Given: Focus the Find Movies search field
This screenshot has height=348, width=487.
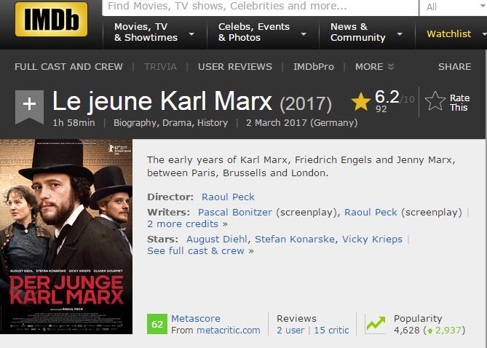Looking at the screenshot, I should (261, 7).
